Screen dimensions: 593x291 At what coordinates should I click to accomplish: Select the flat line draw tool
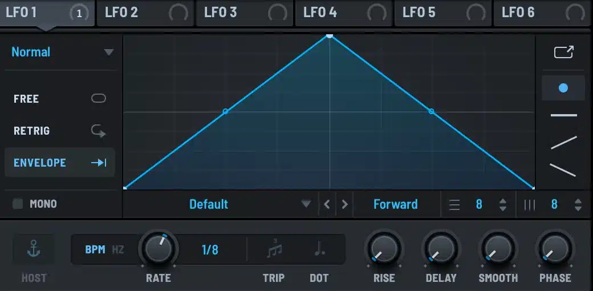coord(563,115)
